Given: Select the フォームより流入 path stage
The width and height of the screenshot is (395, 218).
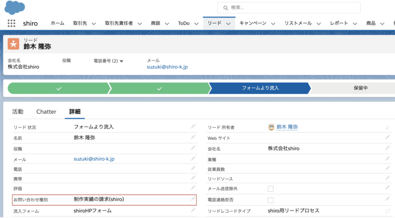Looking at the screenshot, I should [x=260, y=88].
